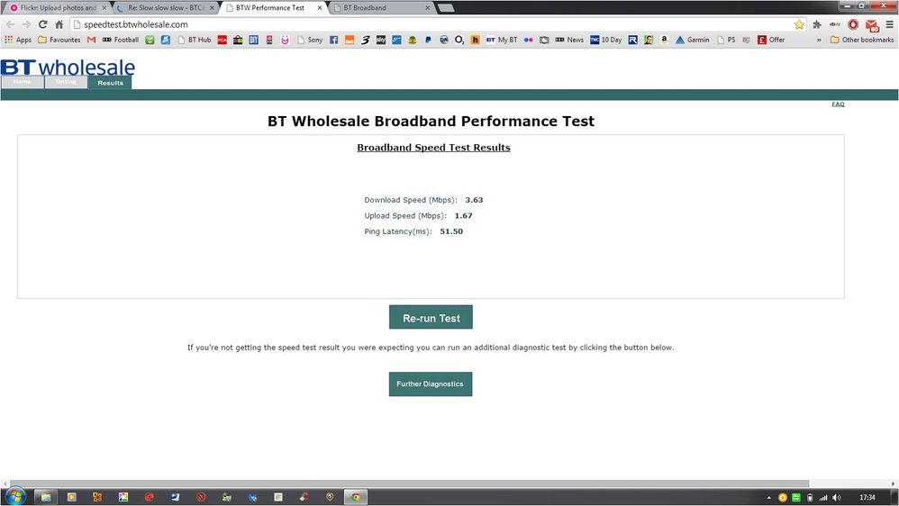Click the browser forward arrow

26,24
